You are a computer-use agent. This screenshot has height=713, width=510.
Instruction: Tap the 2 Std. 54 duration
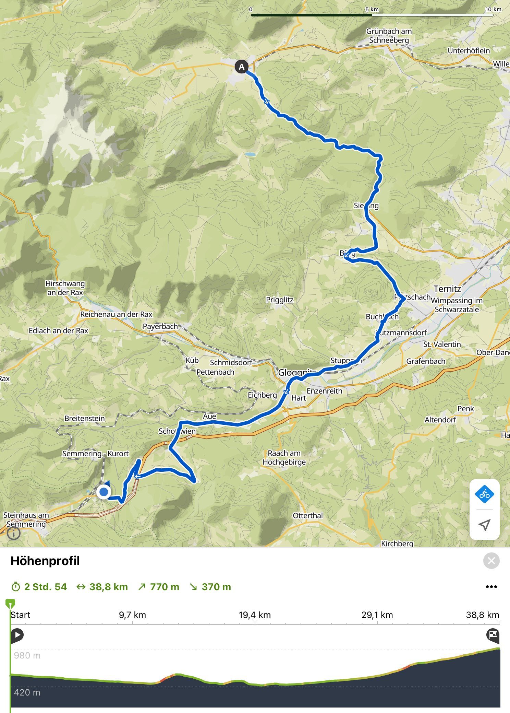point(39,587)
